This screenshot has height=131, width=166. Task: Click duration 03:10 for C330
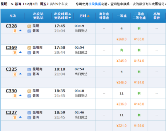79,91
